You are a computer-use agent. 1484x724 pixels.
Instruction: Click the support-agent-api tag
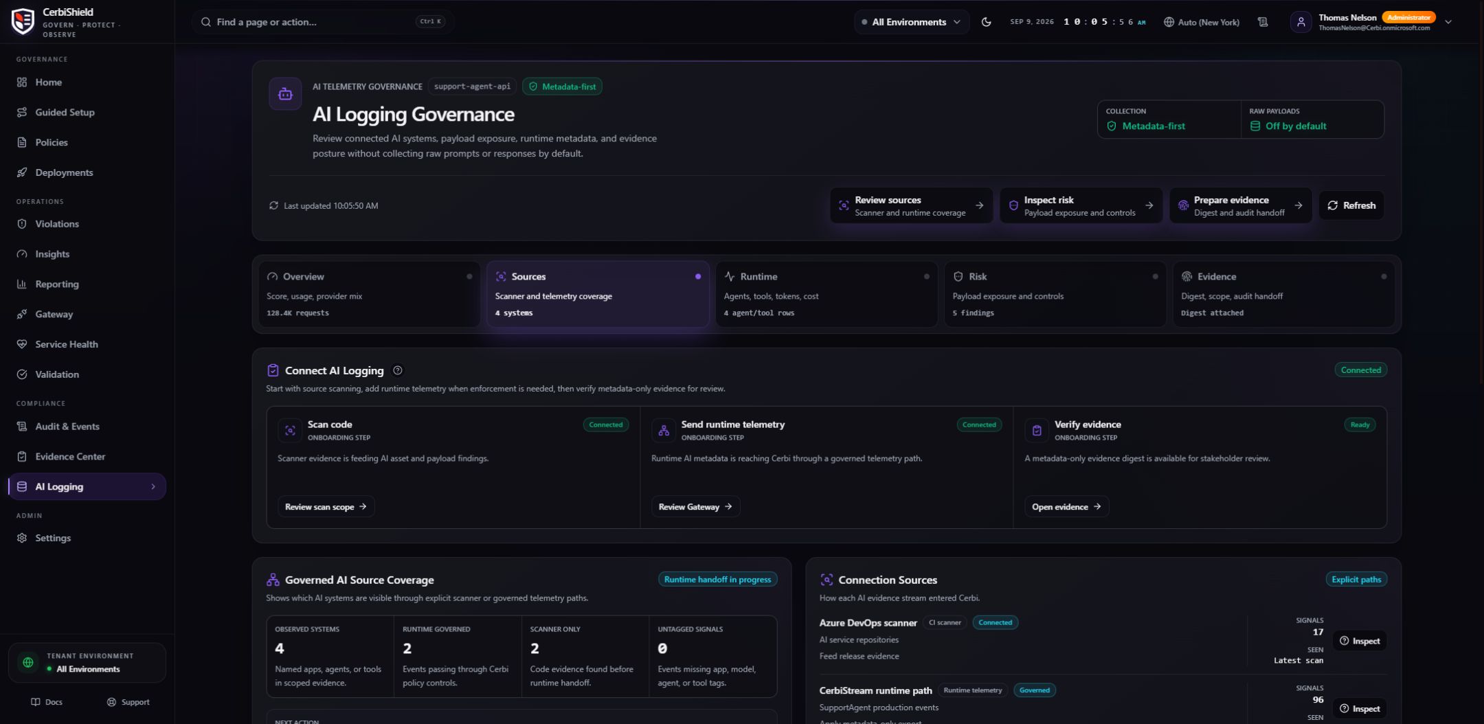coord(472,87)
